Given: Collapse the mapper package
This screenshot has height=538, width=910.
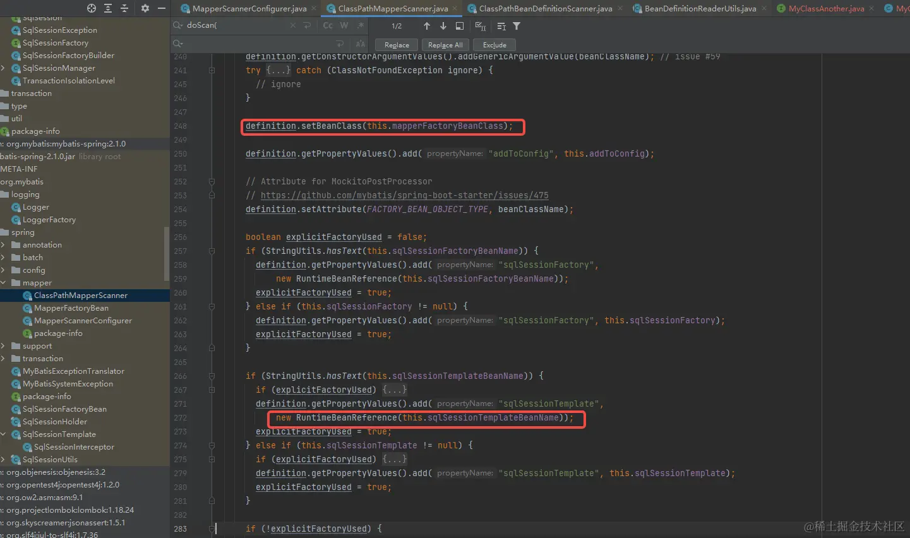Looking at the screenshot, I should pyautogui.click(x=3, y=282).
